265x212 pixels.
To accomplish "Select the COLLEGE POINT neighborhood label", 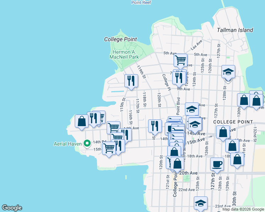I will pos(233,122).
